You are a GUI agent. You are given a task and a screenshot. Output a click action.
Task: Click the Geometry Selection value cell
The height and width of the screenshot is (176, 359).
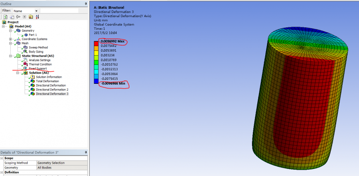tap(62, 163)
